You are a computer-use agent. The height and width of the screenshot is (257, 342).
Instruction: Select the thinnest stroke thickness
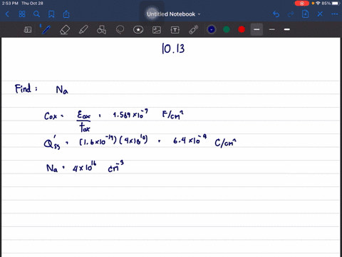pos(272,29)
